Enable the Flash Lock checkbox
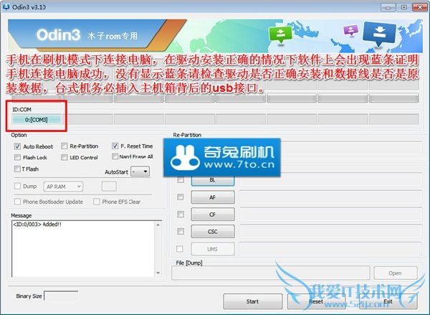The image size is (430, 315). point(17,157)
